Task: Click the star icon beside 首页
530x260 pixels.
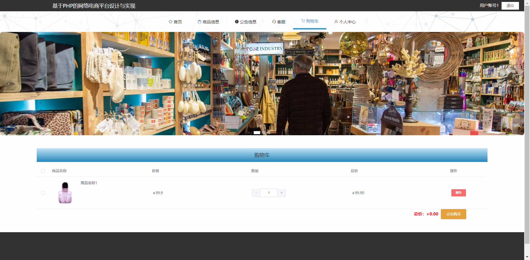Action: (170, 22)
